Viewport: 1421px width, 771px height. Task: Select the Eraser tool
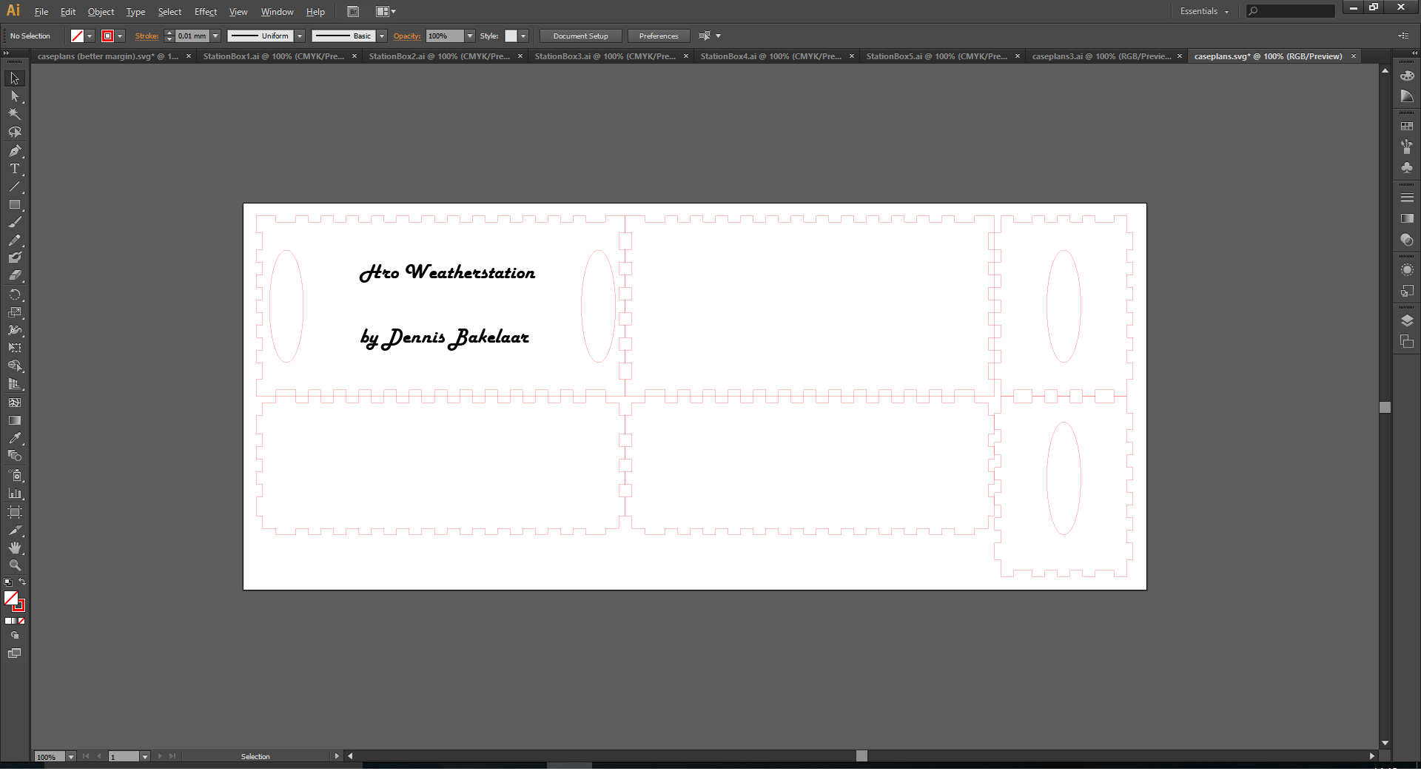pyautogui.click(x=15, y=275)
